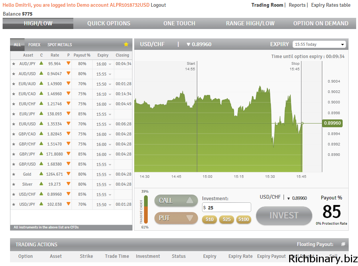The height and width of the screenshot is (266, 358).
Task: Open the Expiry 15:55 Today dropdown
Action: [319, 44]
